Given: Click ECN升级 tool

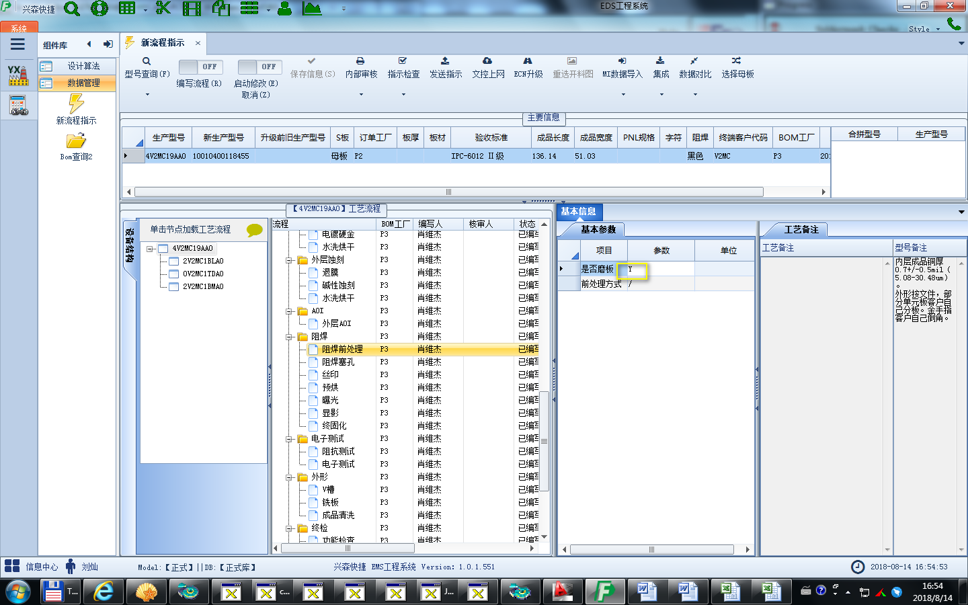Looking at the screenshot, I should (x=528, y=68).
